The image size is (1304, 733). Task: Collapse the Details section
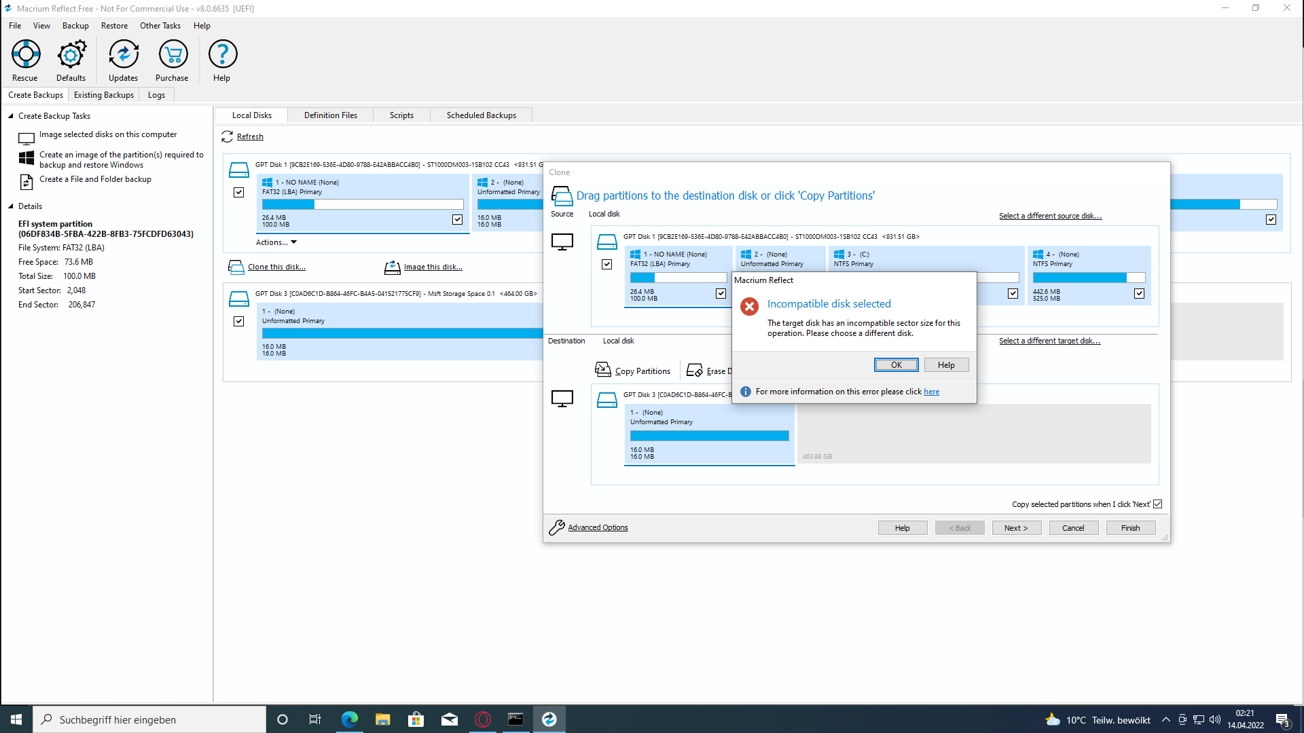pos(11,206)
